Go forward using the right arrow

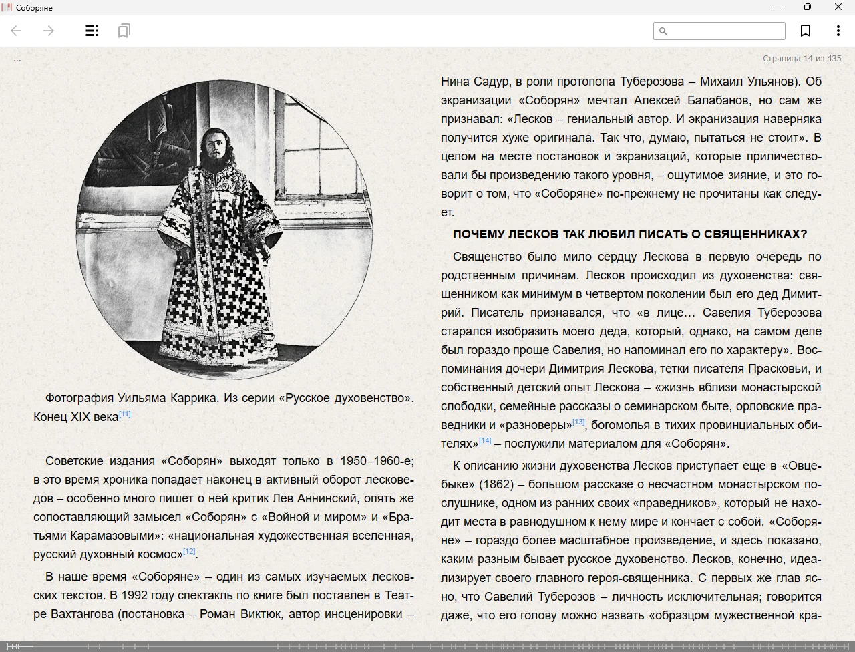tap(49, 31)
